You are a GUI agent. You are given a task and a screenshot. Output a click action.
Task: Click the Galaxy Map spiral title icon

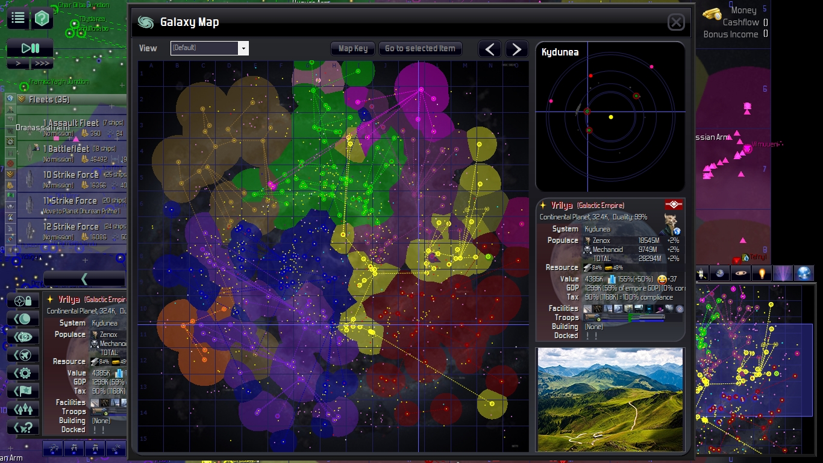(145, 22)
